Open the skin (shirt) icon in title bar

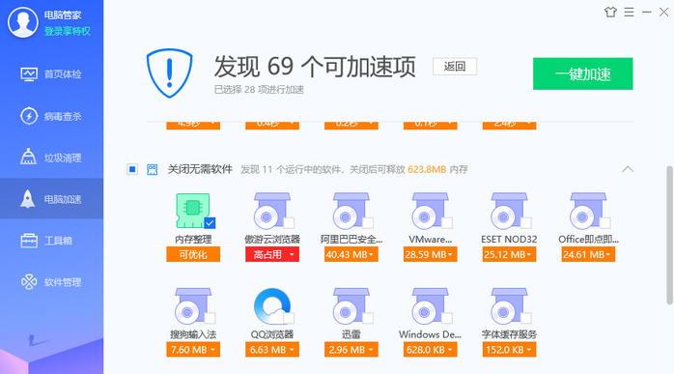click(x=610, y=12)
